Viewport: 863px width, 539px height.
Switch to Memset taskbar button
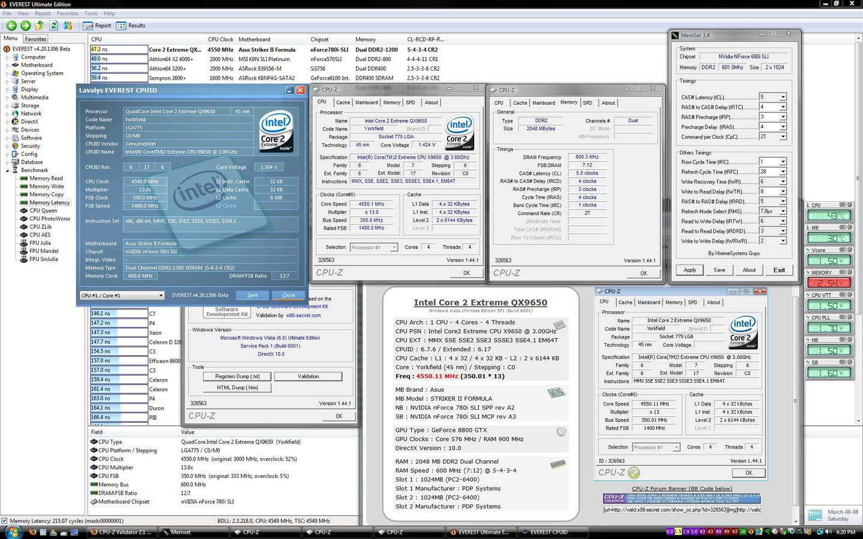(194, 532)
